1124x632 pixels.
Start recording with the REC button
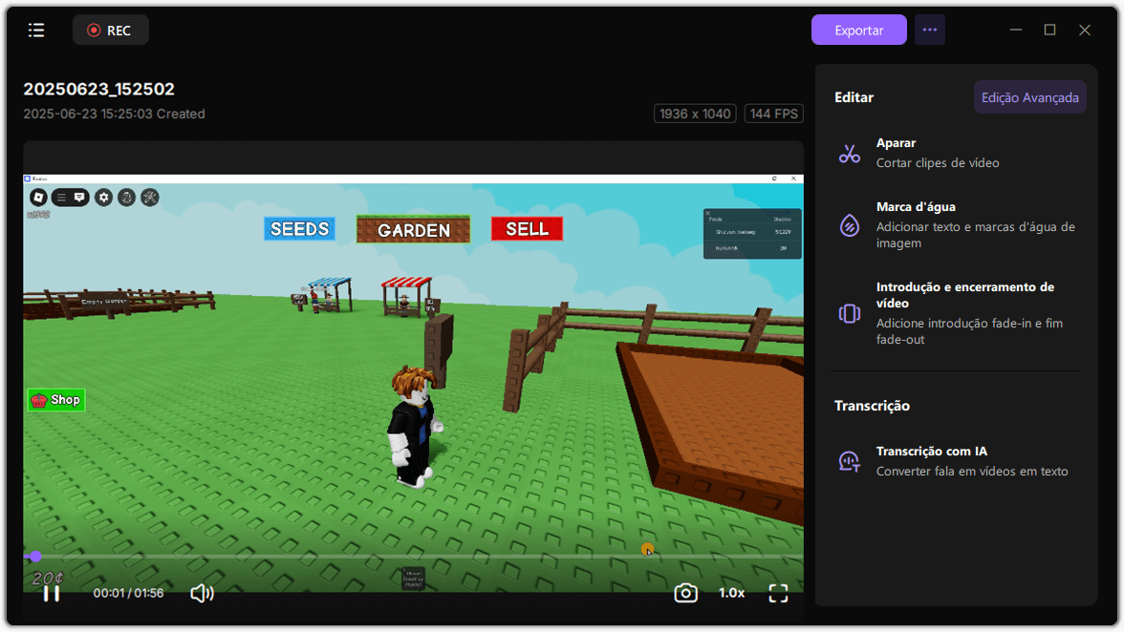111,30
